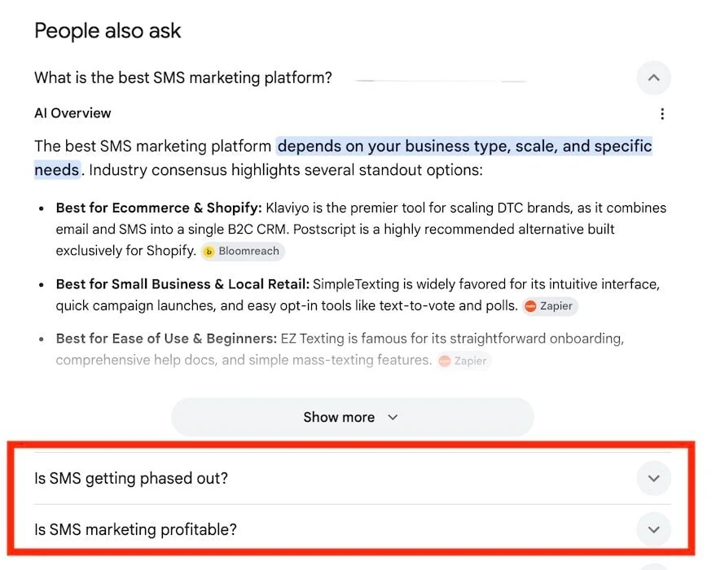Expand the SMS getting phased out chevron
The width and height of the screenshot is (716, 570).
(653, 478)
